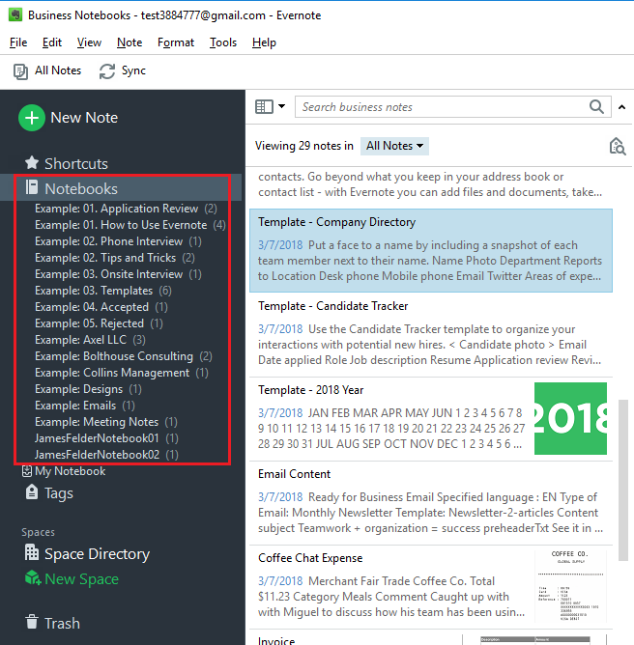Open note Template - Candidate Tracker

(431, 335)
